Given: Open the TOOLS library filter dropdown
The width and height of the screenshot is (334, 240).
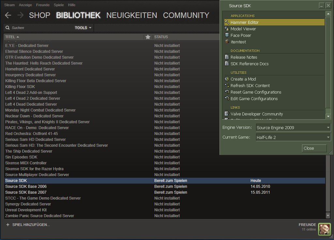Looking at the screenshot, I should click(83, 28).
